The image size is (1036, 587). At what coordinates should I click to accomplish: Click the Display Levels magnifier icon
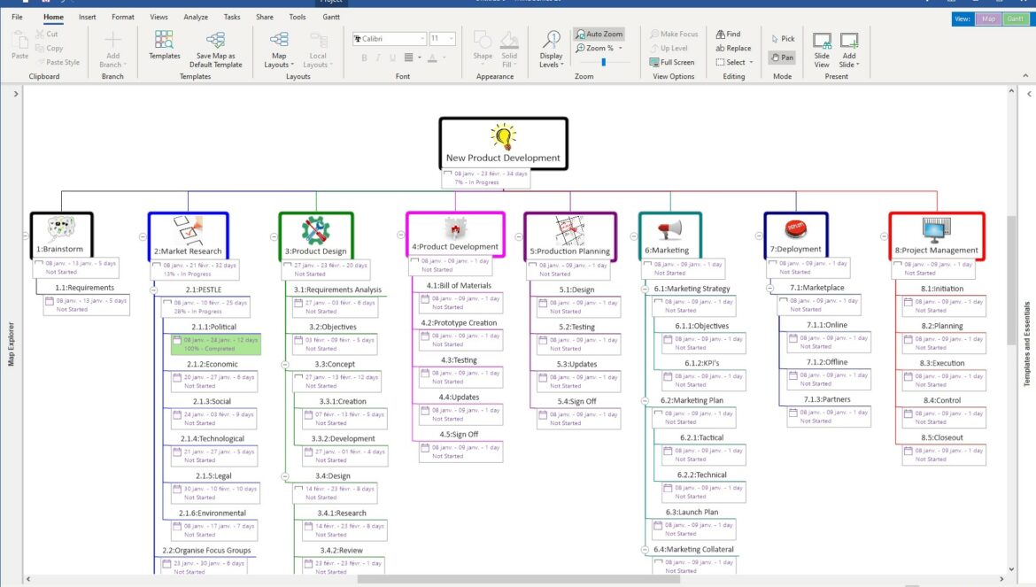(551, 40)
